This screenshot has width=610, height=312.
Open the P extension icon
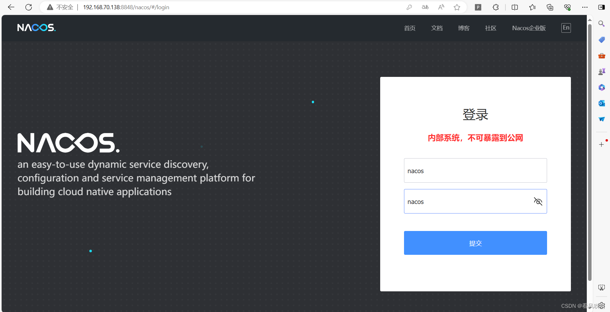click(478, 7)
